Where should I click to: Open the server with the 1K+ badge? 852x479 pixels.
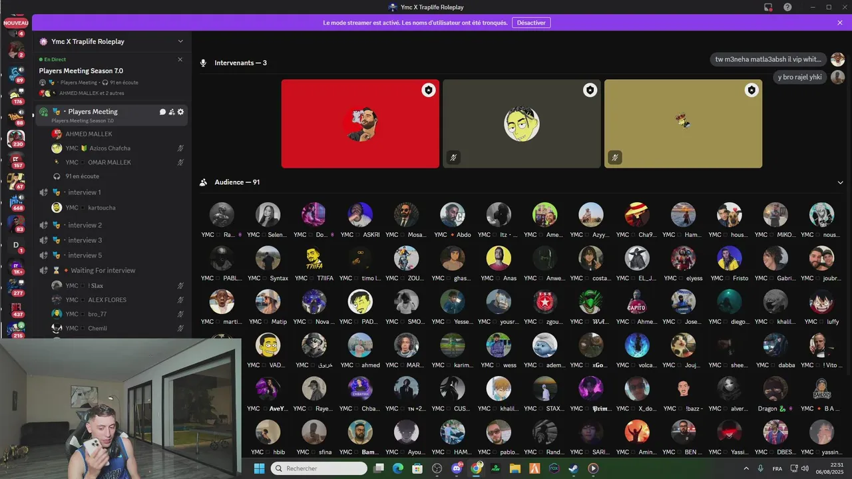coord(16,266)
